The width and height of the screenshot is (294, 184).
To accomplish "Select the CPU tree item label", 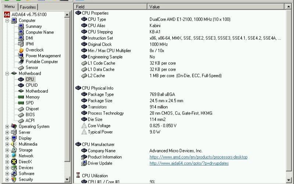I will coord(30,79).
